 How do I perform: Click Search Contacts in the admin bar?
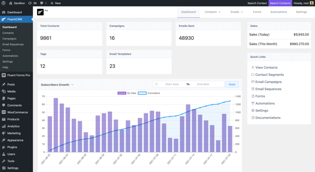(280, 3)
